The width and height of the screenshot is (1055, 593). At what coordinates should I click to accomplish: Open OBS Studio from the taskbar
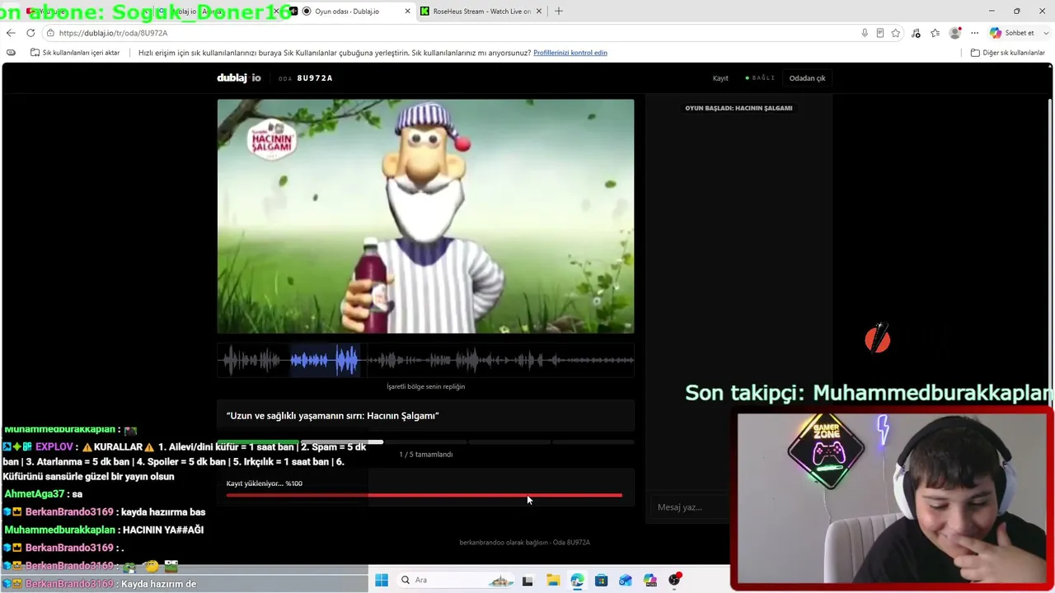tap(675, 580)
